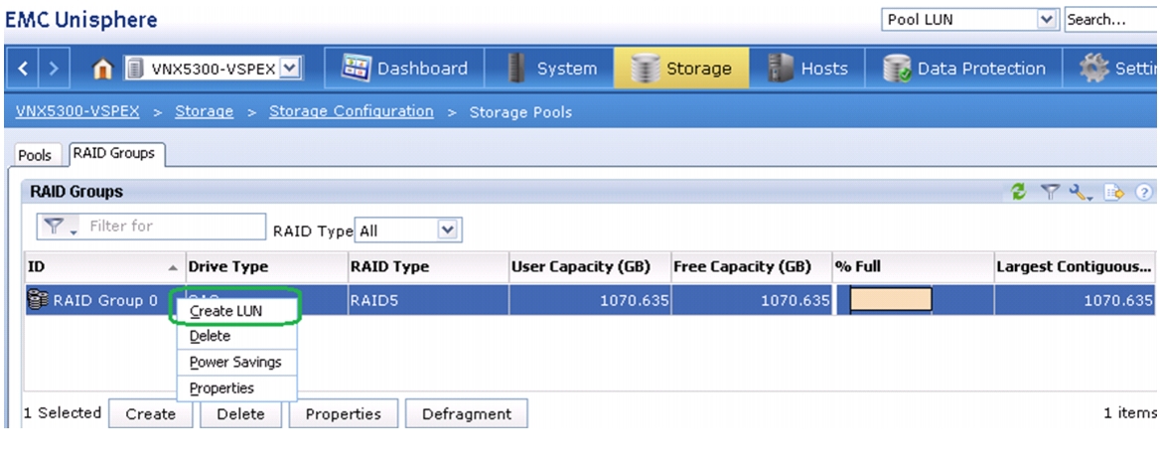Open the Storage section
The image size is (1160, 464).
(681, 69)
